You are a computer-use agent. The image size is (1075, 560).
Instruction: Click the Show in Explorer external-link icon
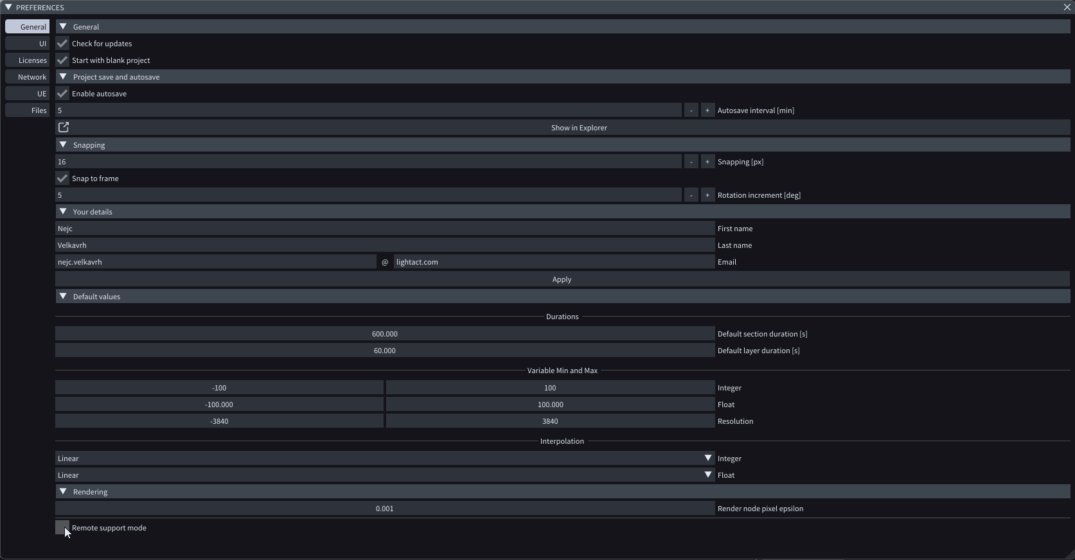click(x=64, y=127)
